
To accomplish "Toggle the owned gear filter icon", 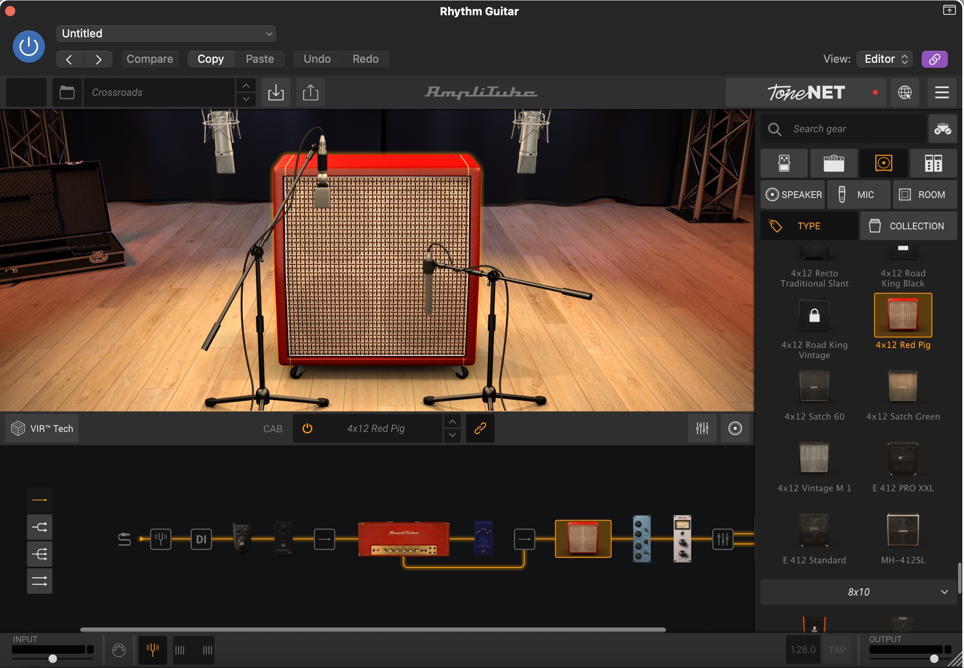I will coord(943,129).
